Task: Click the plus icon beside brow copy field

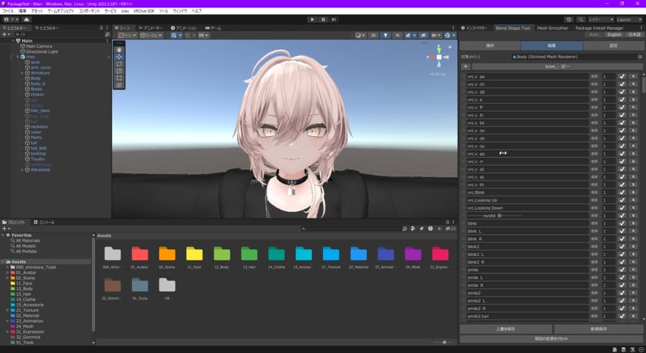Action: tap(466, 66)
